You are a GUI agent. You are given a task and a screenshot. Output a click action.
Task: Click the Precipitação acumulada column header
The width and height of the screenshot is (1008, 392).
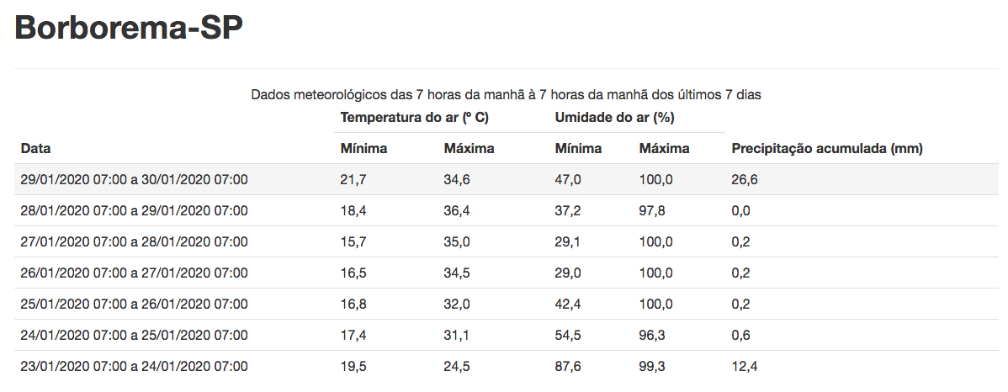point(827,149)
